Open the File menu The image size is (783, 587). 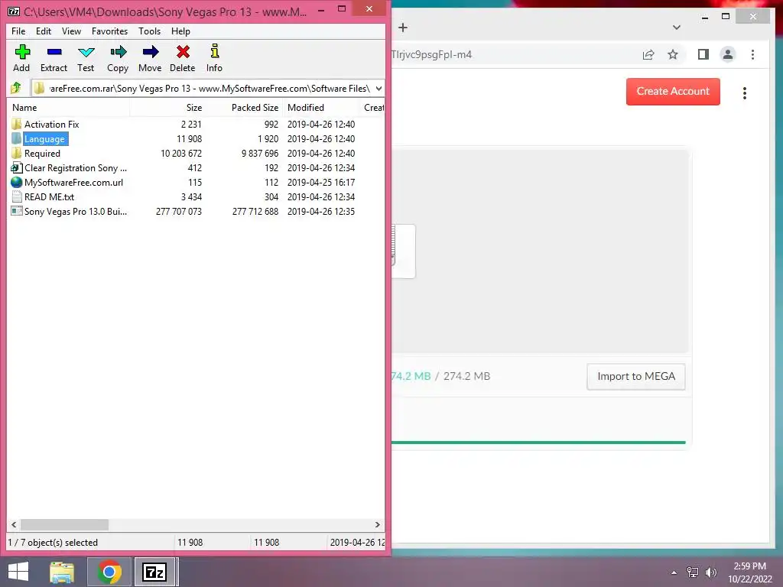pos(18,31)
